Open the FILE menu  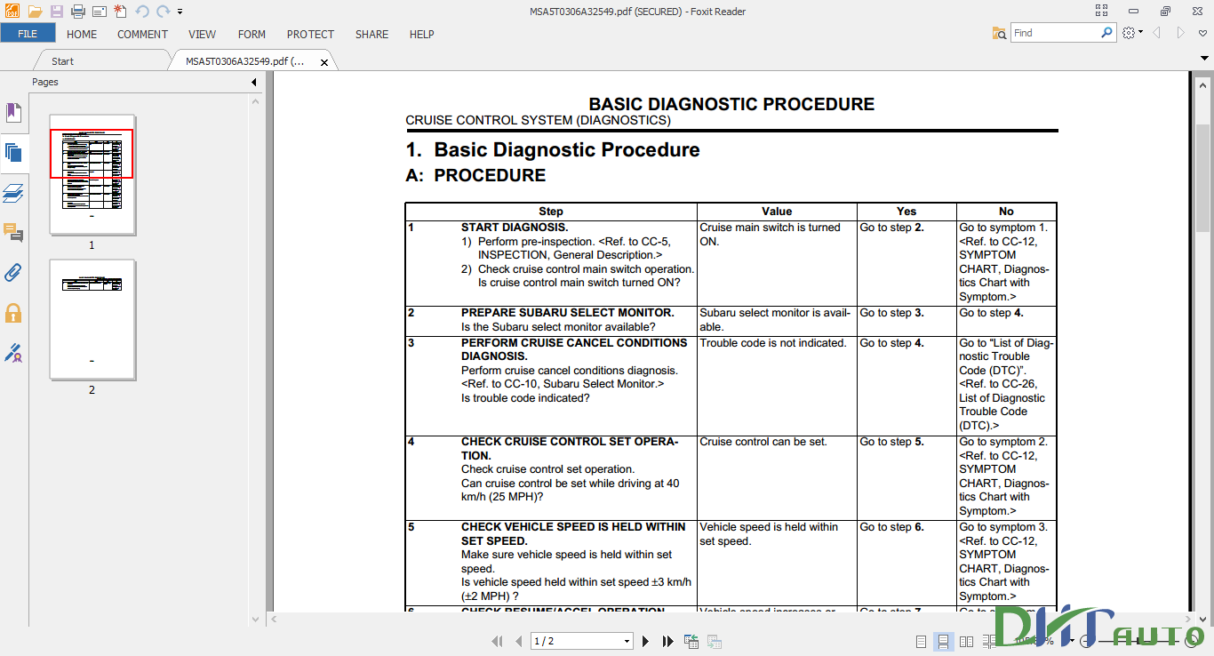click(28, 34)
